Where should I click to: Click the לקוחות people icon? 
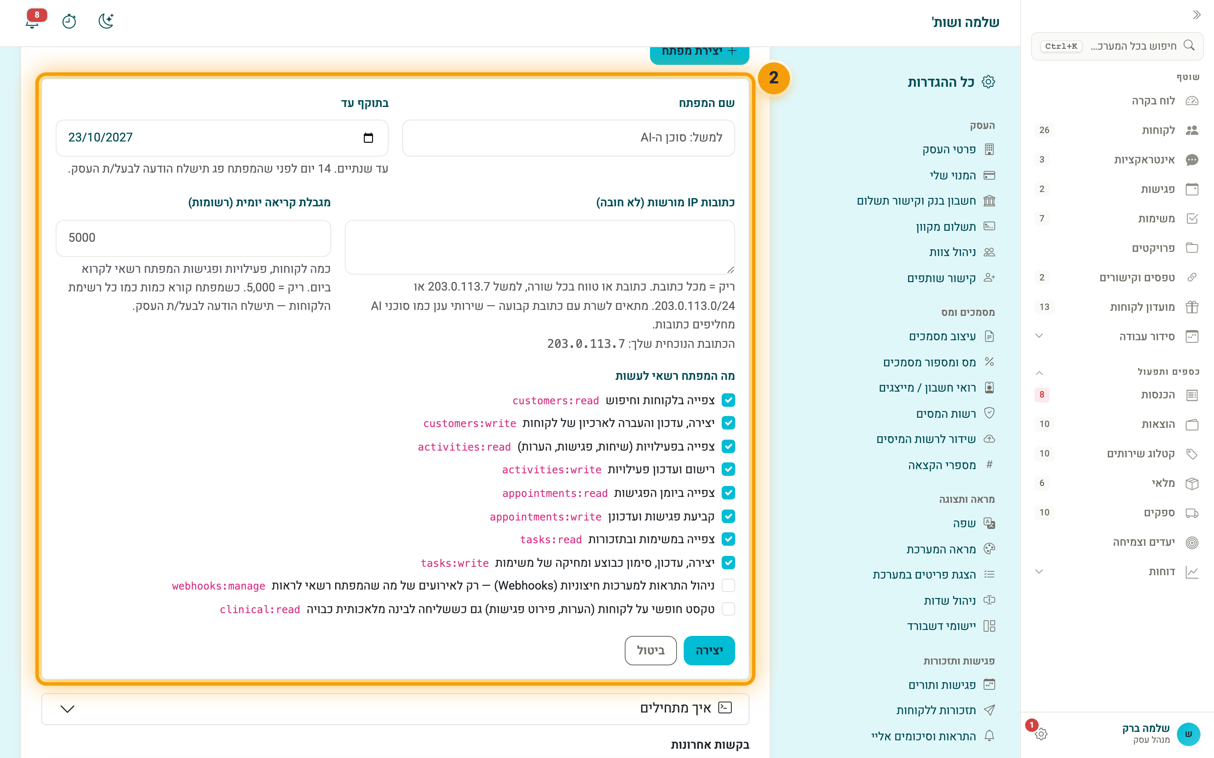[1192, 131]
